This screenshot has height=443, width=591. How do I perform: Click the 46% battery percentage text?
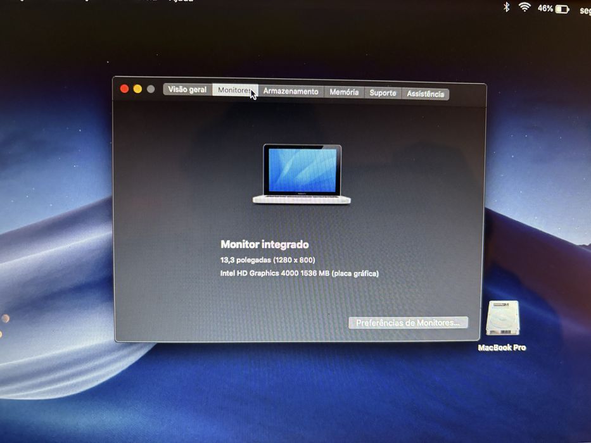[x=545, y=8]
